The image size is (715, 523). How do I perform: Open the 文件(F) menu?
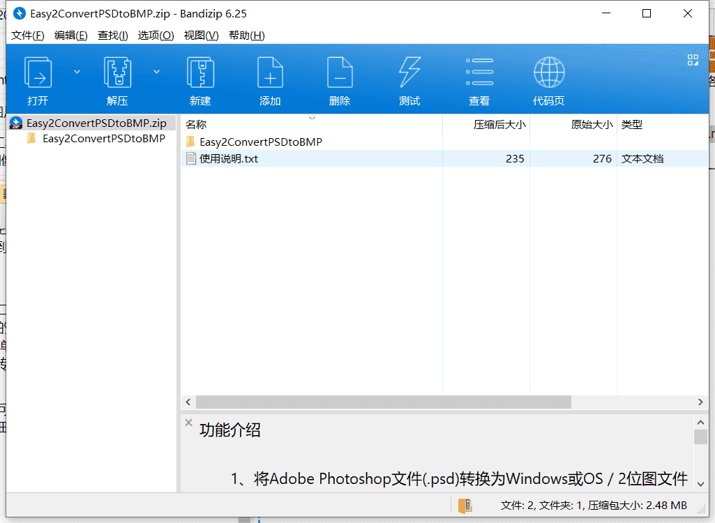tap(28, 36)
